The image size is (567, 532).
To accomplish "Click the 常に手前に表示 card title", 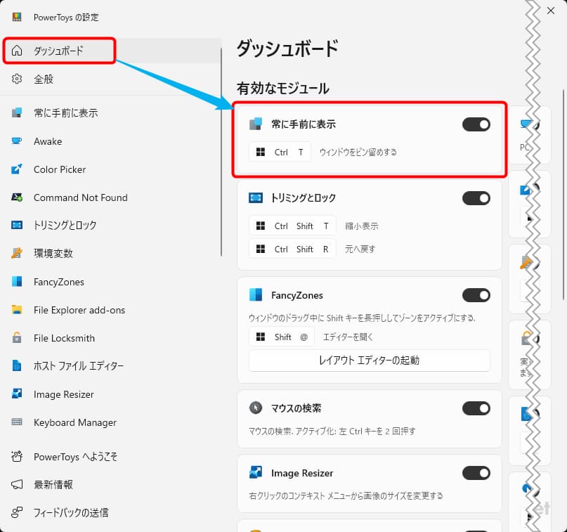I will [x=304, y=124].
